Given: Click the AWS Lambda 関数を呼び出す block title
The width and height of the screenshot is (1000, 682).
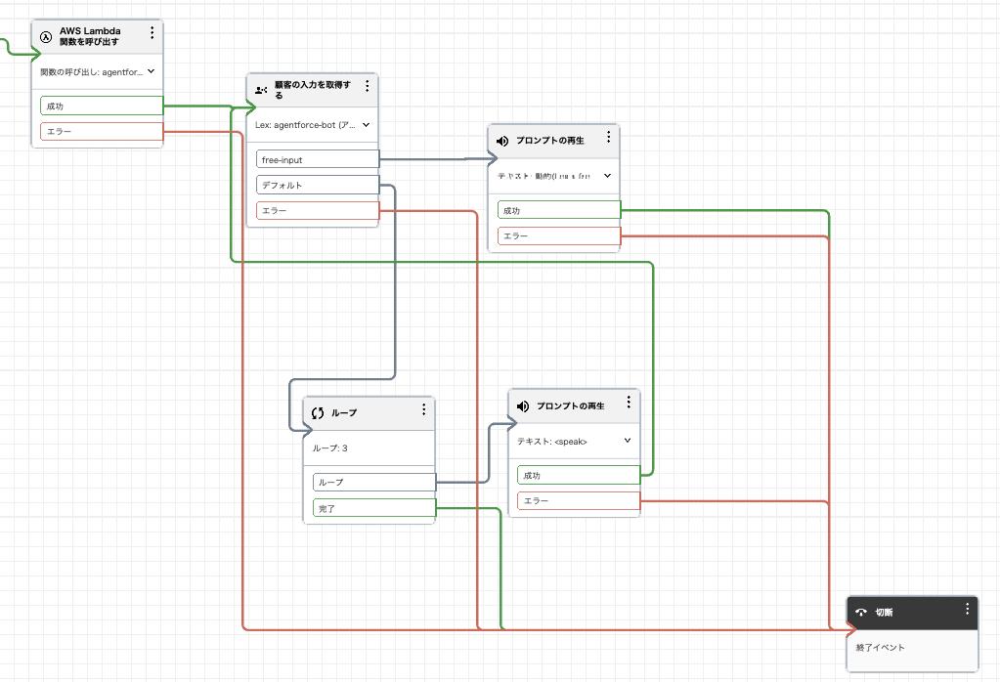Looking at the screenshot, I should point(90,36).
